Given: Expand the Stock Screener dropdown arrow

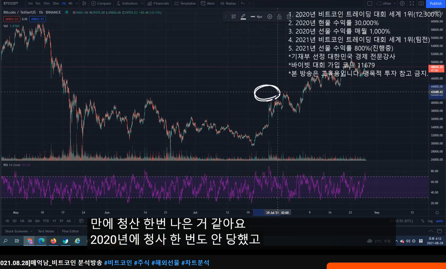Looking at the screenshot, I should pyautogui.click(x=31, y=231).
